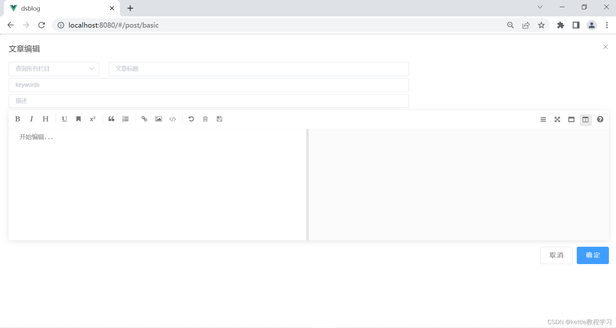The height and width of the screenshot is (328, 616).
Task: Apply italic formatting in the editor
Action: (x=32, y=119)
